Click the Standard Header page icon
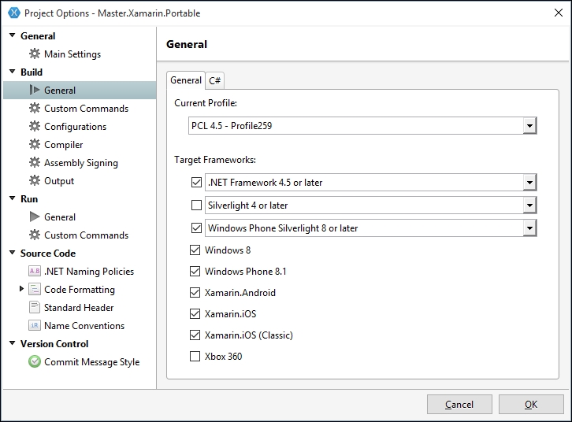 coord(35,307)
